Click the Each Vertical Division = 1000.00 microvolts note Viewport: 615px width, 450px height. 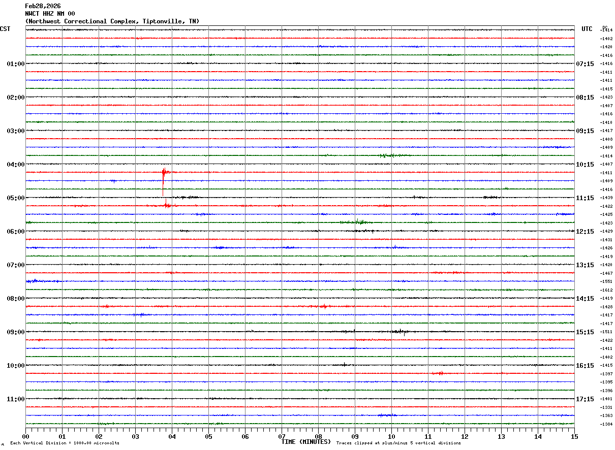[x=65, y=443]
